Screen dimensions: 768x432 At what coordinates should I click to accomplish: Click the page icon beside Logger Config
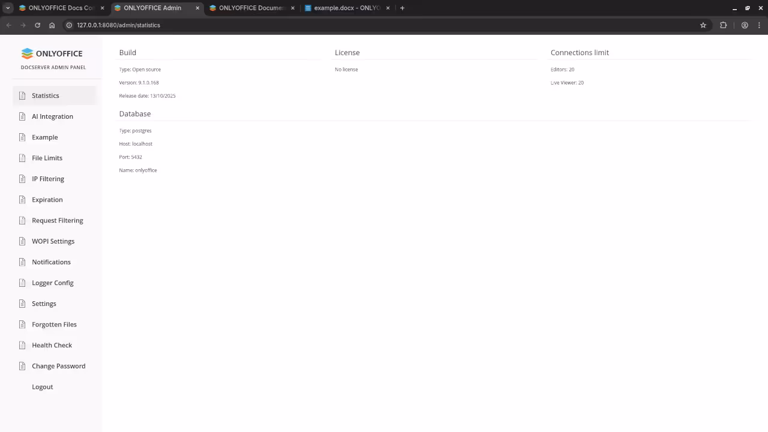pos(21,283)
